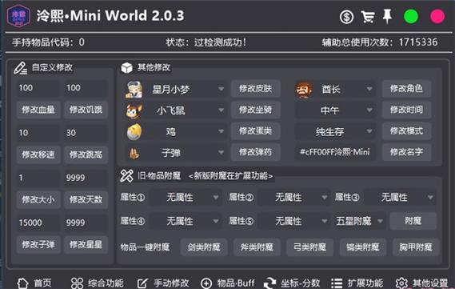Click the 修改血量 button
This screenshot has height=289, width=455.
tap(38, 110)
